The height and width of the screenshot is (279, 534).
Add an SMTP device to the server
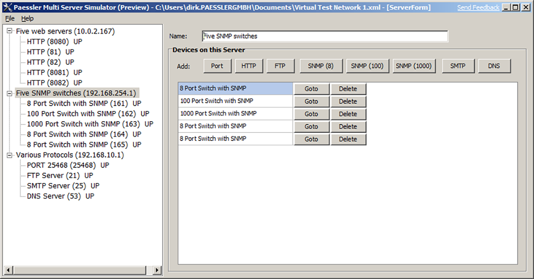click(x=458, y=66)
